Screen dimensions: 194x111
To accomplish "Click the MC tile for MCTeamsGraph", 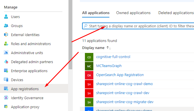I will point(89,66).
